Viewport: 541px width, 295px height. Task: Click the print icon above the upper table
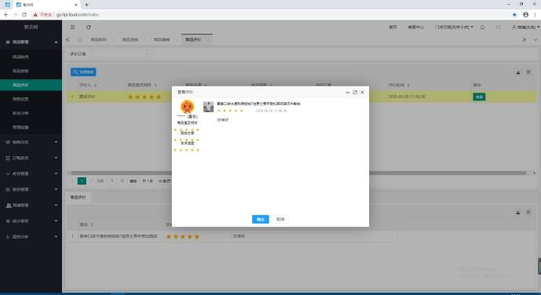[518, 72]
